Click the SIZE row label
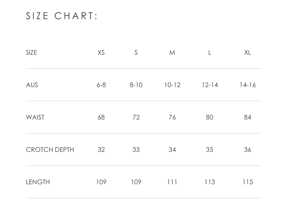 pos(31,53)
